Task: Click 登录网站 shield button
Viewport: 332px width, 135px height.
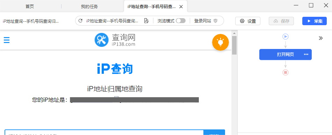Action: 206,21
